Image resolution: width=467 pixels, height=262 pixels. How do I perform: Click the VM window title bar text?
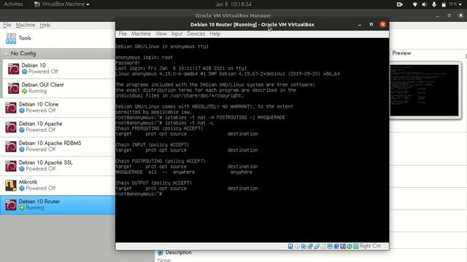[x=252, y=25]
